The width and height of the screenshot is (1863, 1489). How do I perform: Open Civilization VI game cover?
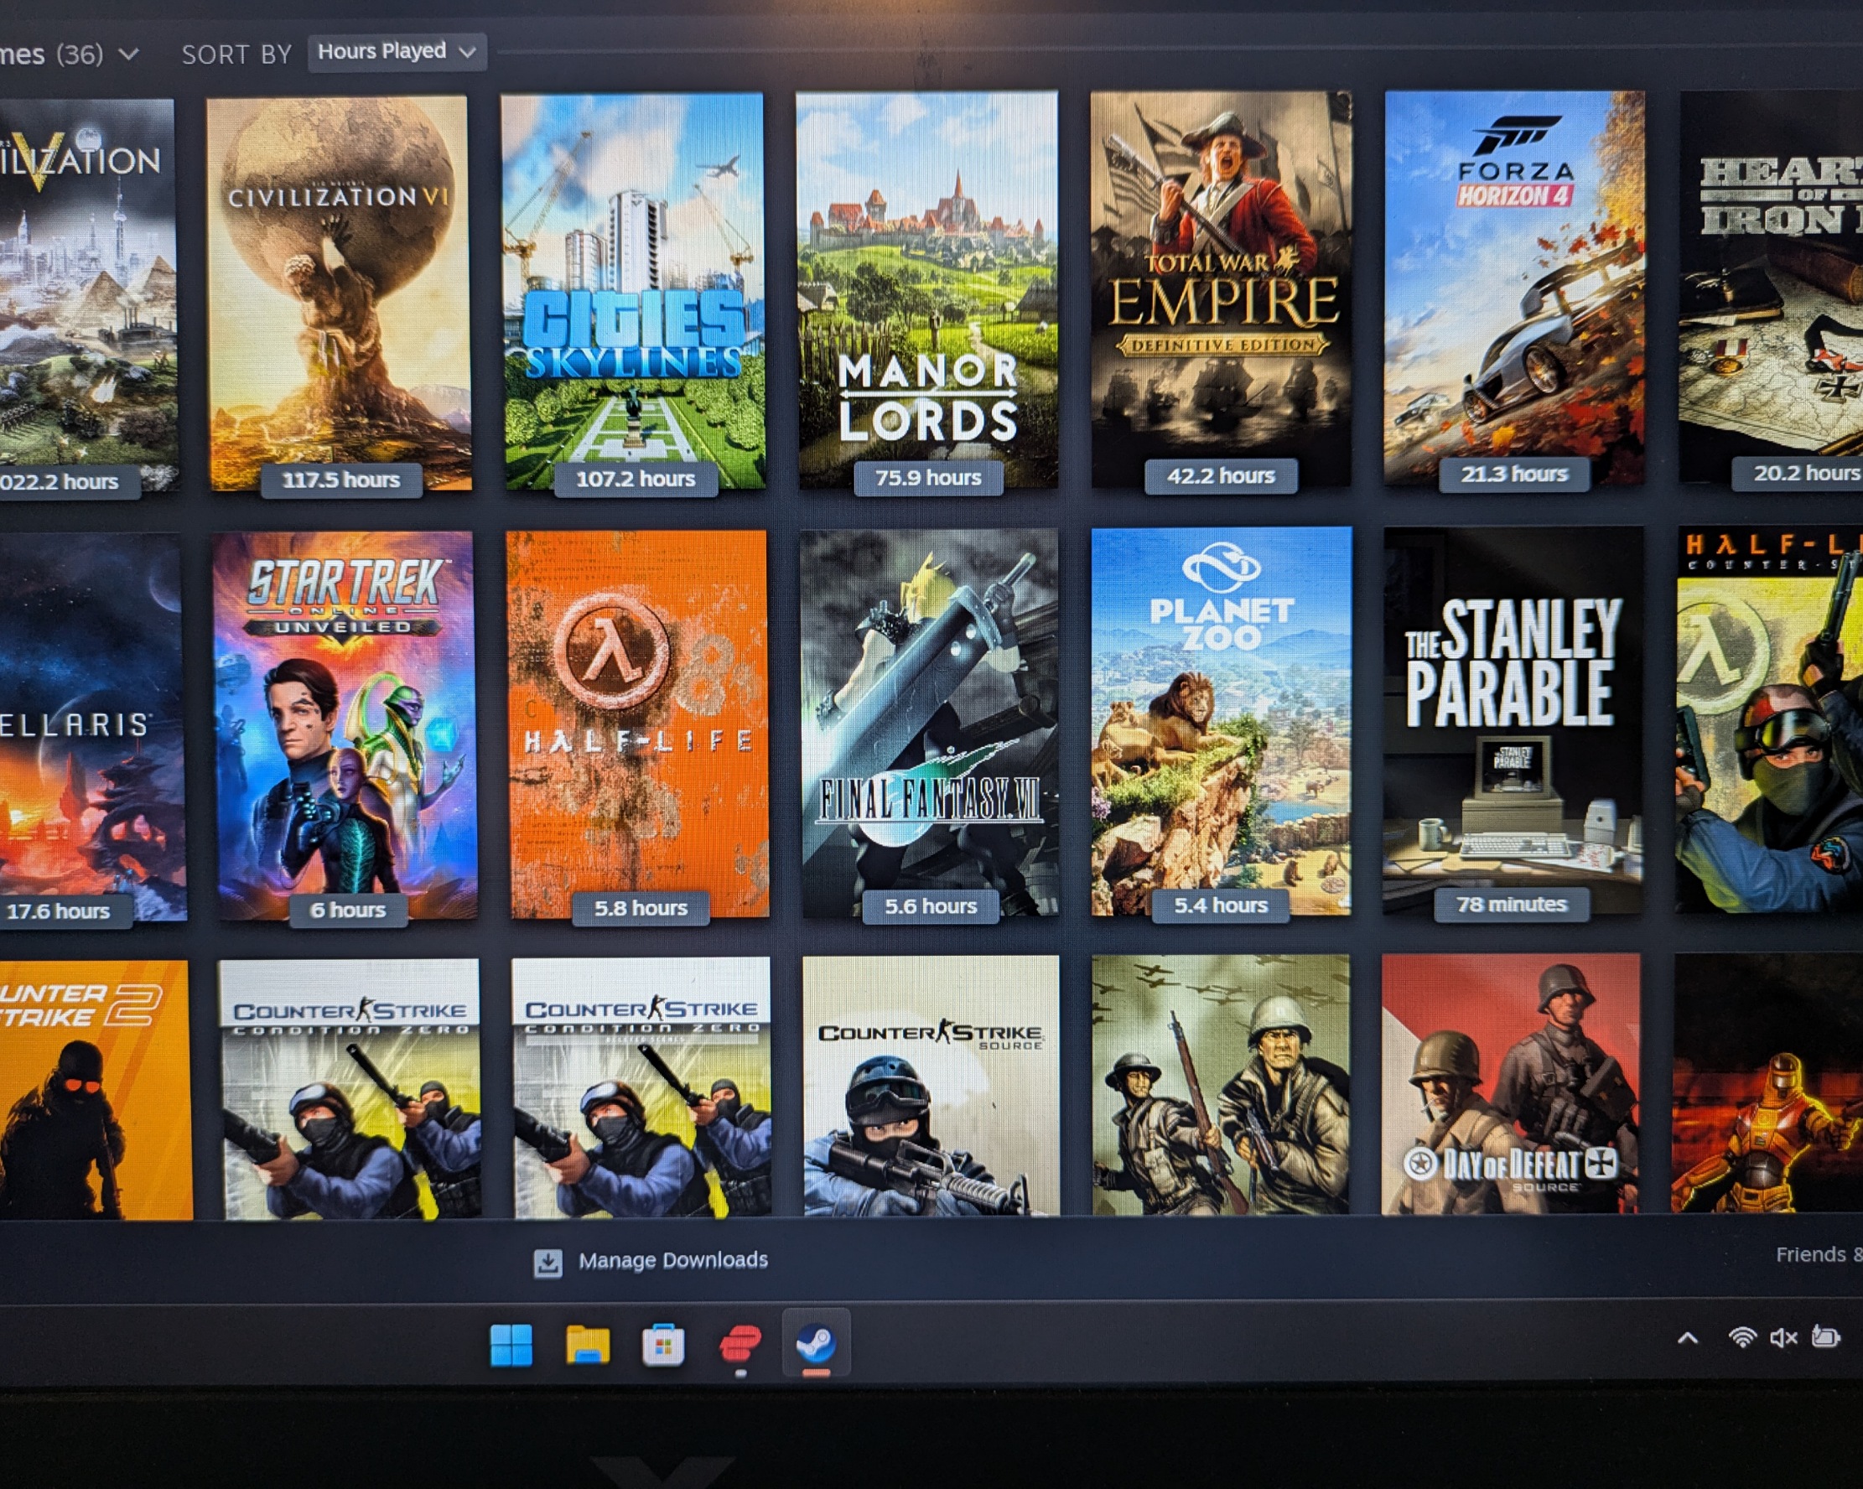[340, 293]
